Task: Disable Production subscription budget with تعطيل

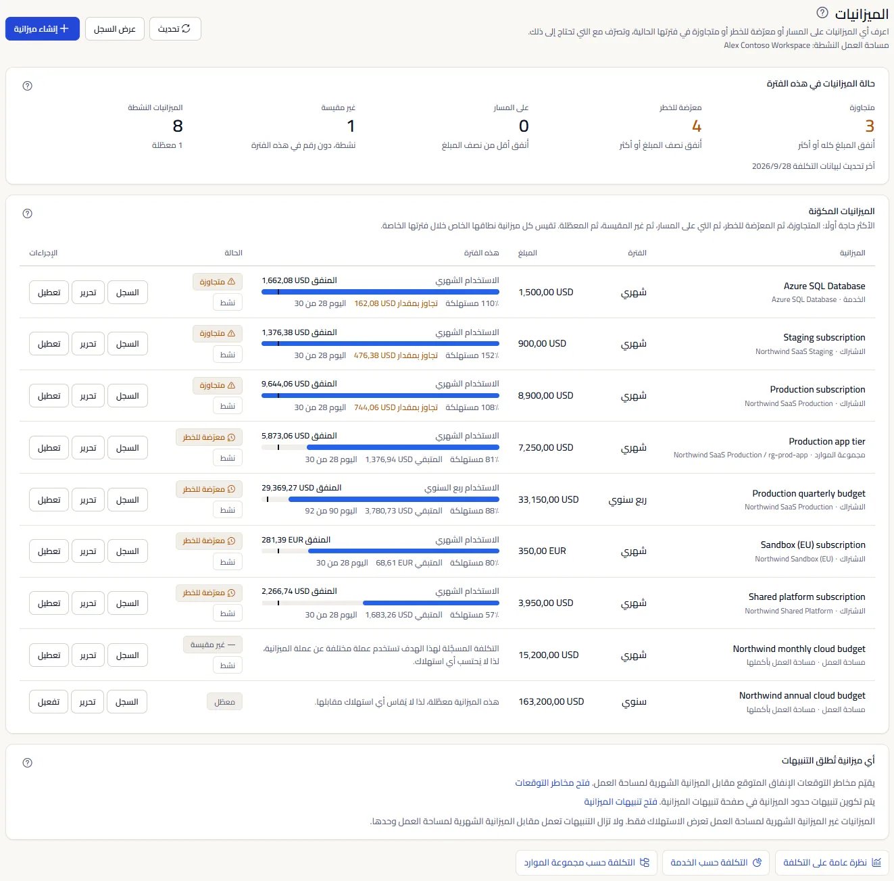Action: (49, 396)
